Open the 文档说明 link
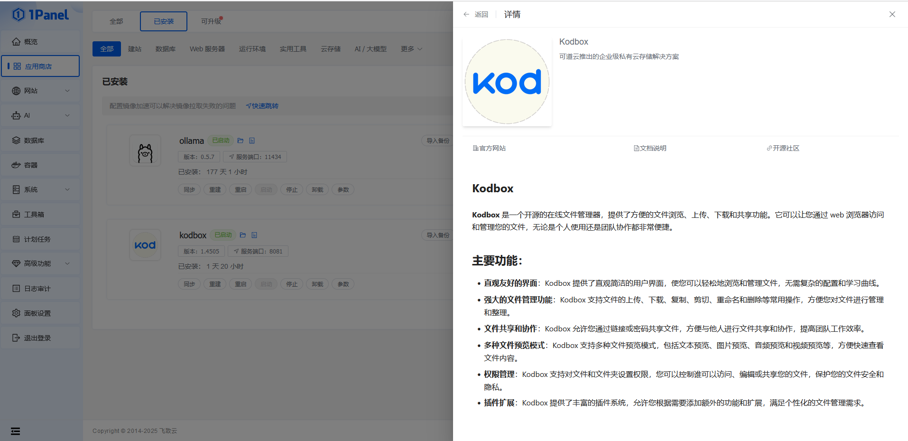The height and width of the screenshot is (441, 908). (650, 148)
